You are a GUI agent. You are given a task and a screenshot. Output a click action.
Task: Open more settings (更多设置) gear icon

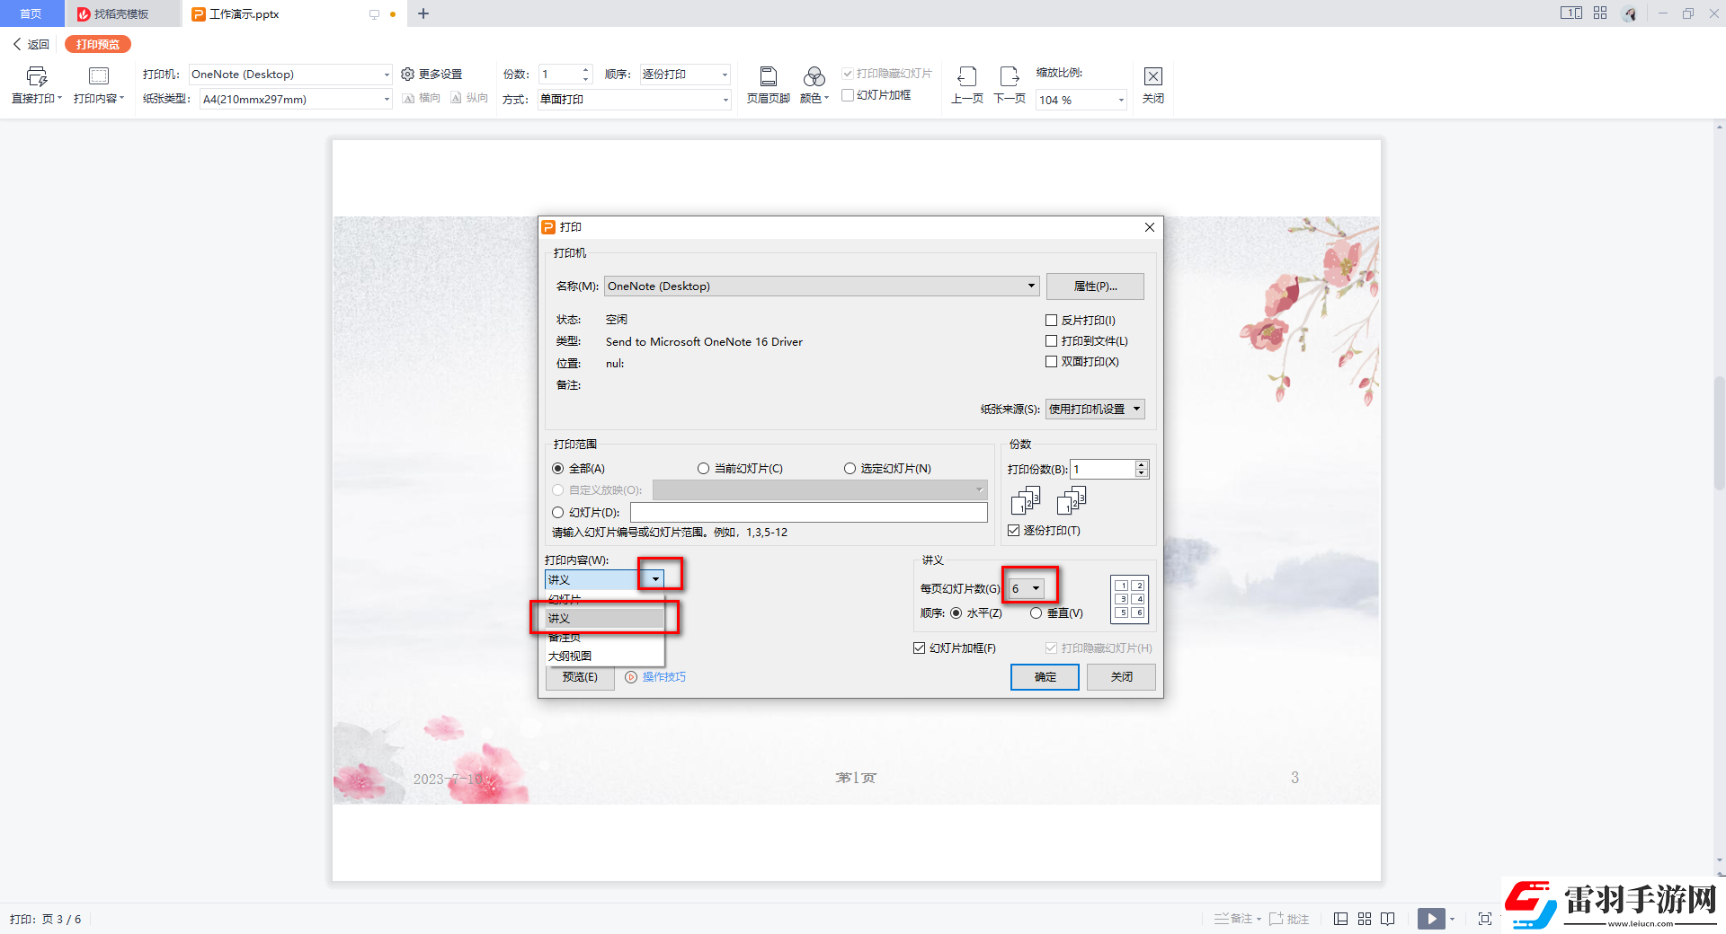(x=407, y=75)
